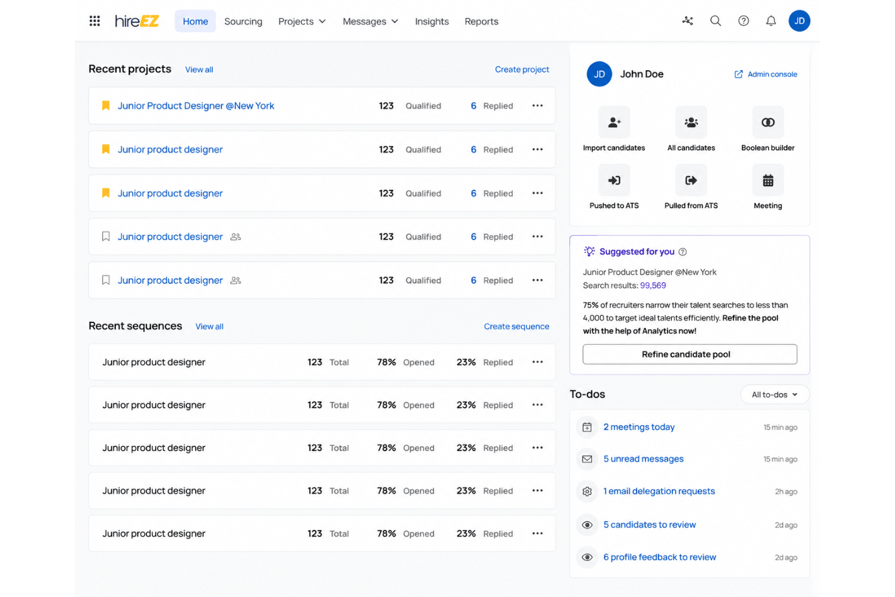Click the eye icon next to 6 profile feedback
Screen dimensions: 895x597
587,557
